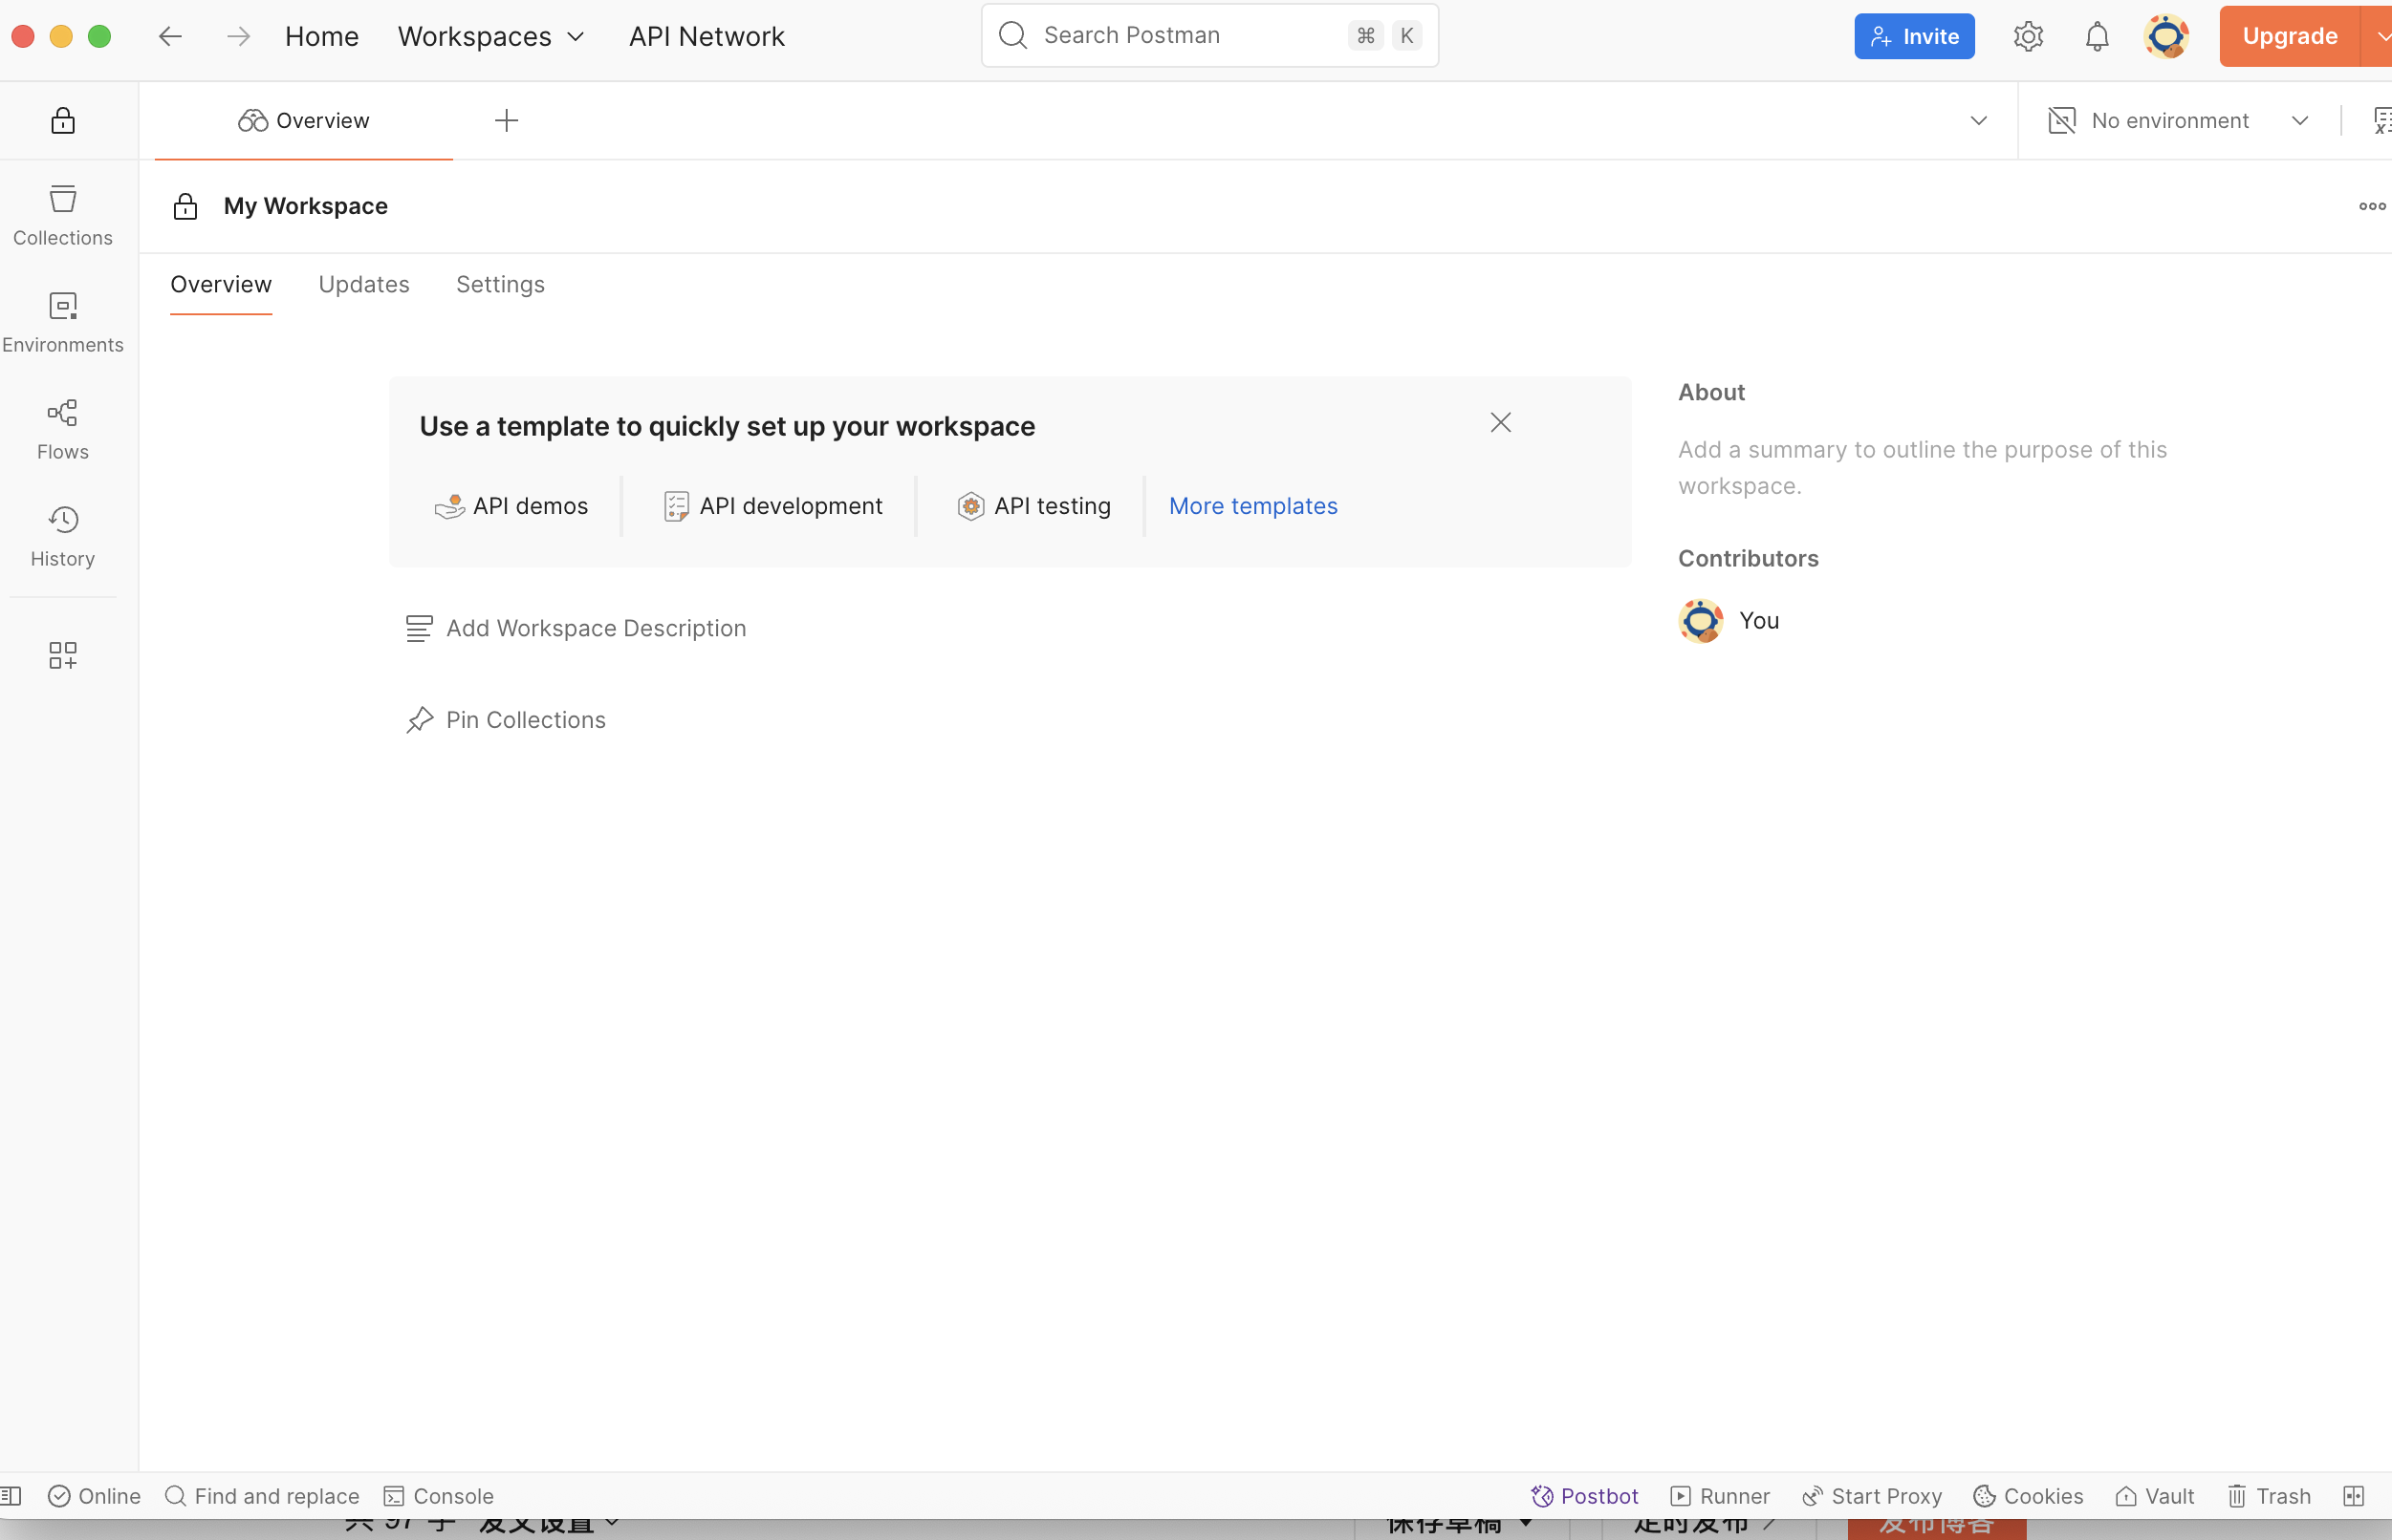The image size is (2392, 1540).
Task: Expand the open tabs list chevron
Action: 1978,120
